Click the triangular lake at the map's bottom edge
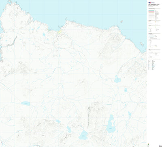The width and height of the screenshot is (162, 147). pos(83,135)
